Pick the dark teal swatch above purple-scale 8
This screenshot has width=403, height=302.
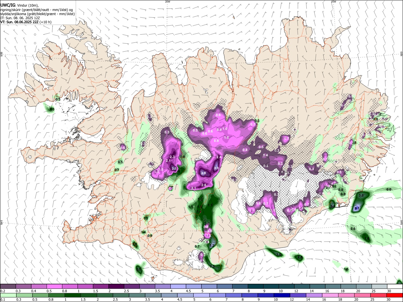point(256,286)
